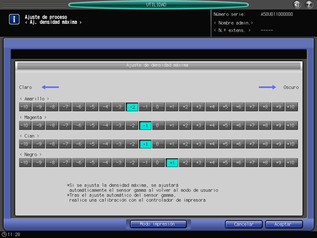The width and height of the screenshot is (317, 238).
Task: Set Magenta density to +2
Action: (185, 125)
